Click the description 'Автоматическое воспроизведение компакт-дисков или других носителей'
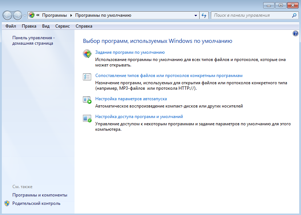Viewport: 301px width, 215px height. (x=169, y=106)
